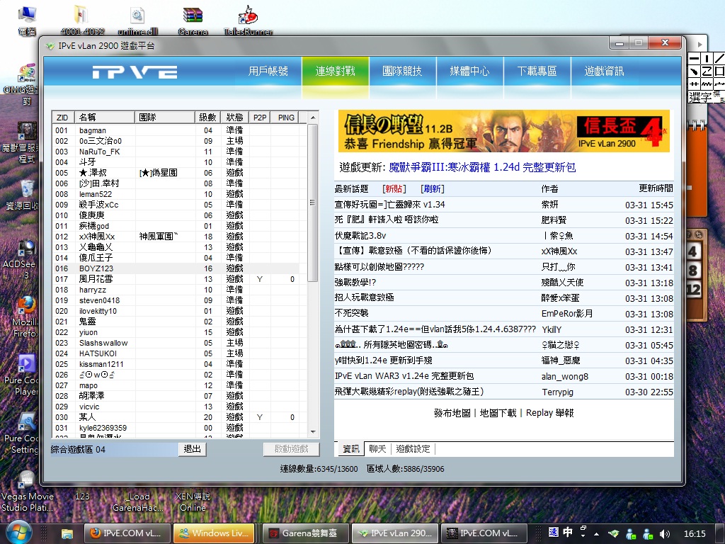Screen dimensions: 725x544
Task: Open the ACDSee desktop shortcut
Action: pos(26,249)
